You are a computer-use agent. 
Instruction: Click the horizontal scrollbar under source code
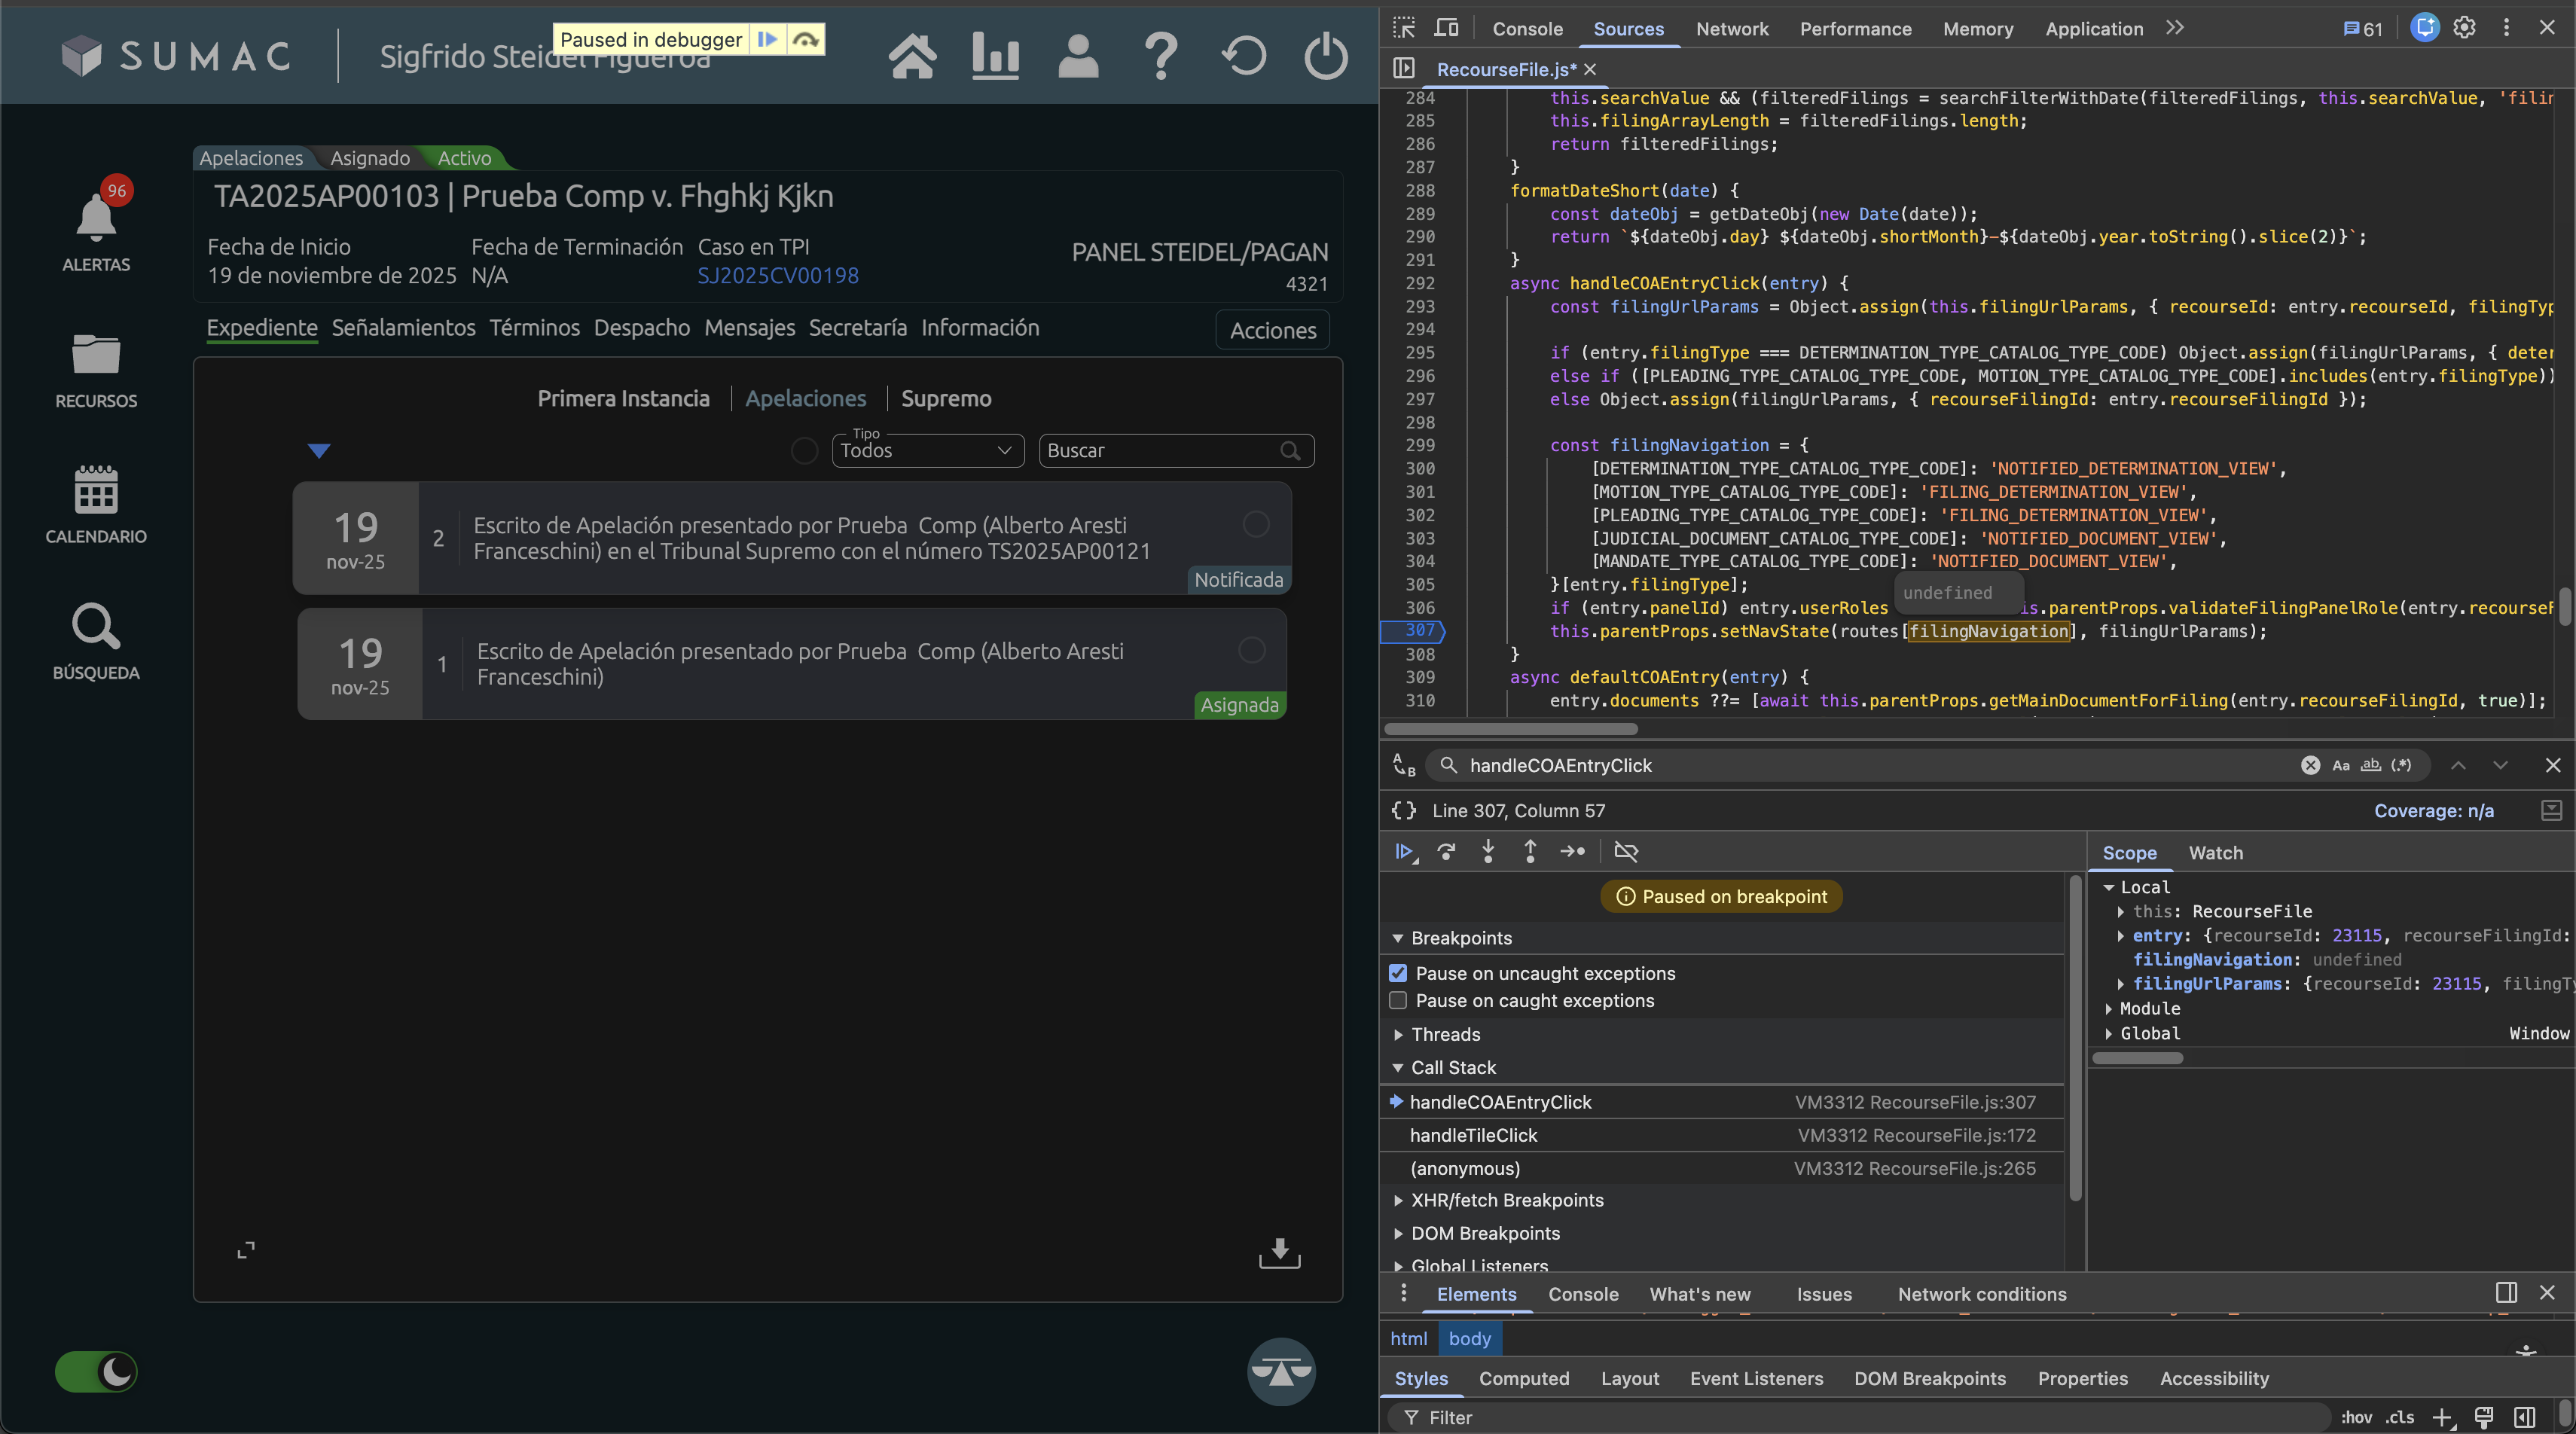pos(1510,728)
